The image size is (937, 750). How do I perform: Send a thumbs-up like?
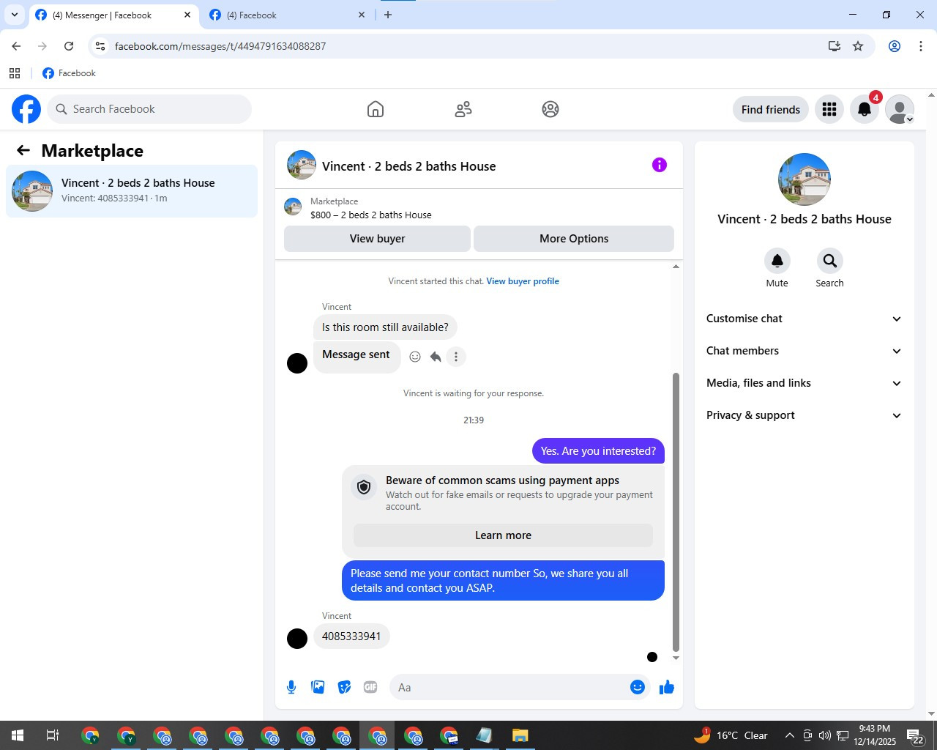click(666, 687)
